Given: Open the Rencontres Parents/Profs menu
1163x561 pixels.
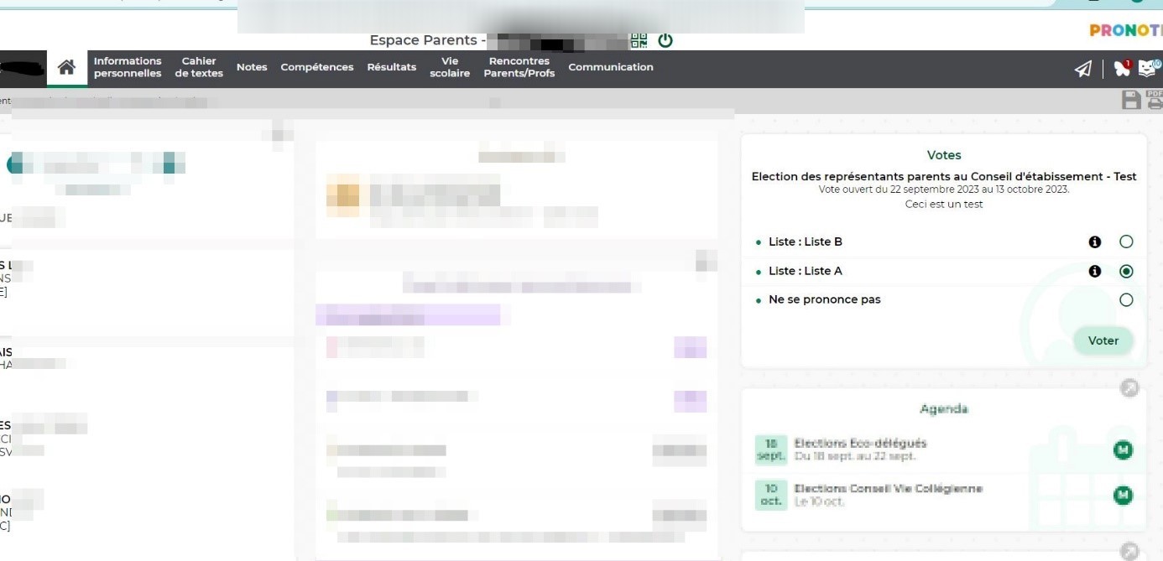Looking at the screenshot, I should pyautogui.click(x=519, y=68).
